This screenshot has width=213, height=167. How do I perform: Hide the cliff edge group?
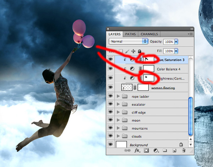[x=110, y=112]
